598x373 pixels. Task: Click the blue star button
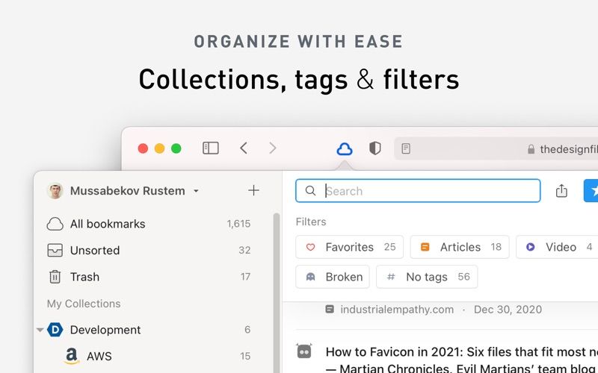click(591, 191)
